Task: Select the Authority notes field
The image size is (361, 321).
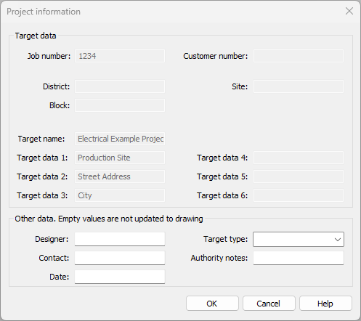Action: pyautogui.click(x=299, y=258)
